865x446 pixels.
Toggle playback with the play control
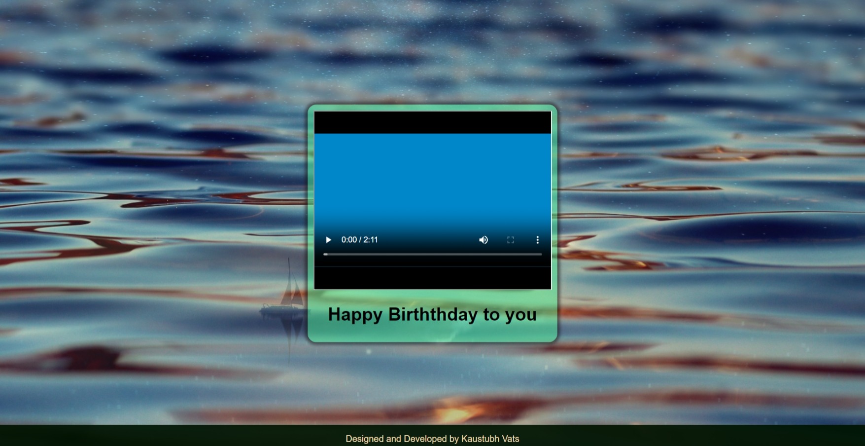pyautogui.click(x=328, y=240)
